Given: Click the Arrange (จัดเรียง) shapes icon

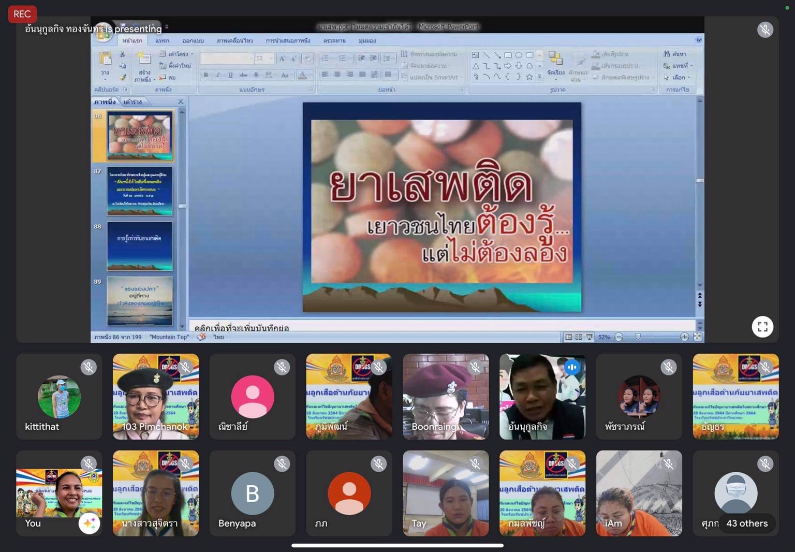Looking at the screenshot, I should (555, 61).
